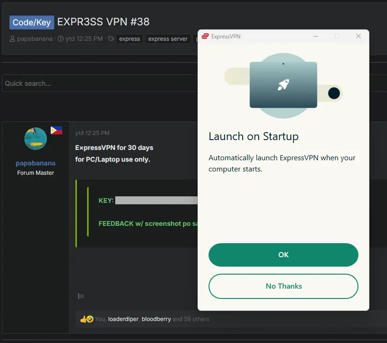Confirm Launch on Startup with OK
Screen dimensions: 387x343
pos(283,254)
